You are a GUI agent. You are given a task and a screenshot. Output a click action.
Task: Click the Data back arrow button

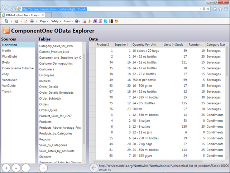tap(94, 168)
